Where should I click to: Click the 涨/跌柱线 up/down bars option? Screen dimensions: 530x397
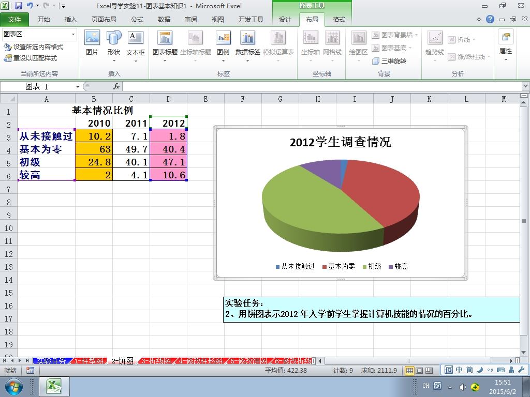coord(469,57)
